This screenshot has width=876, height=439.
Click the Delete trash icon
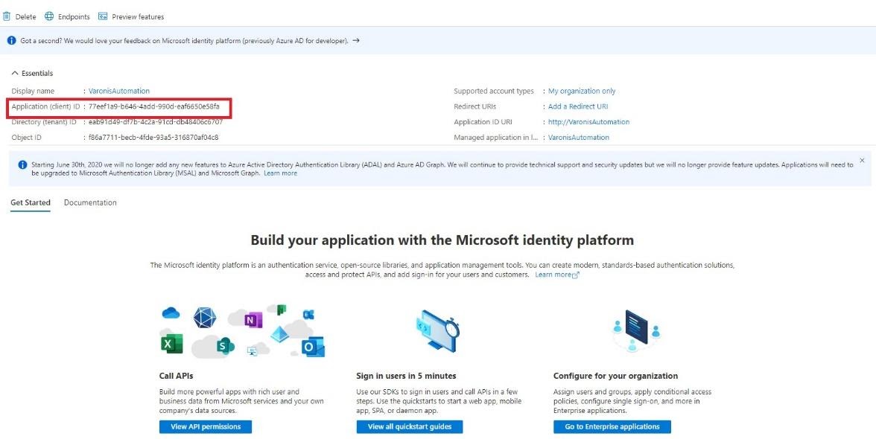coord(7,16)
